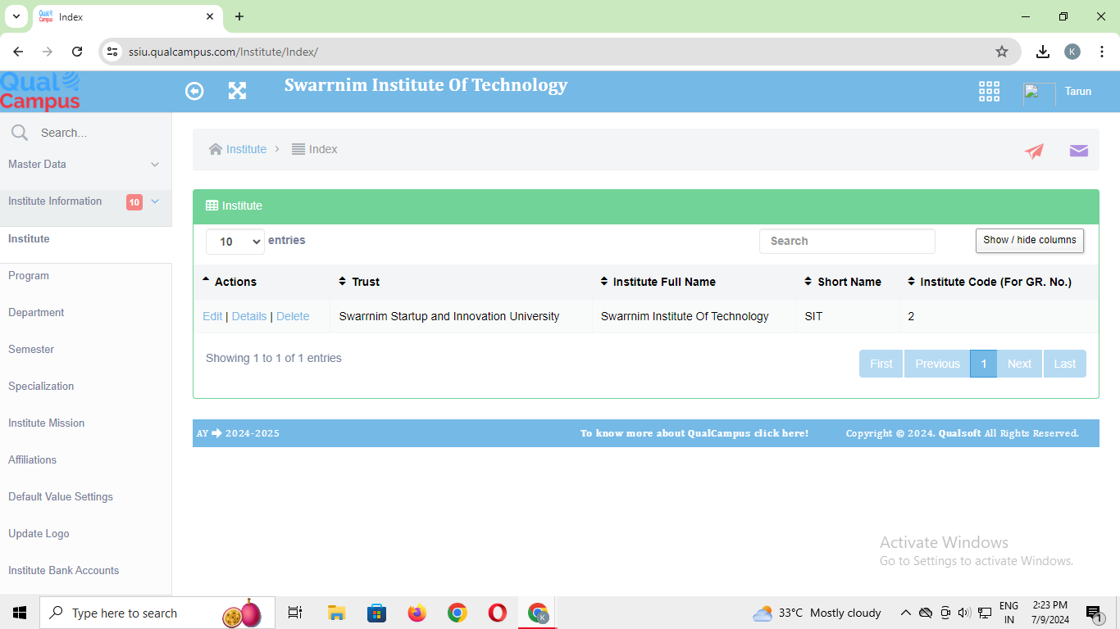Screen dimensions: 1120x629
Task: Click the circular back arrow icon
Action: point(194,91)
